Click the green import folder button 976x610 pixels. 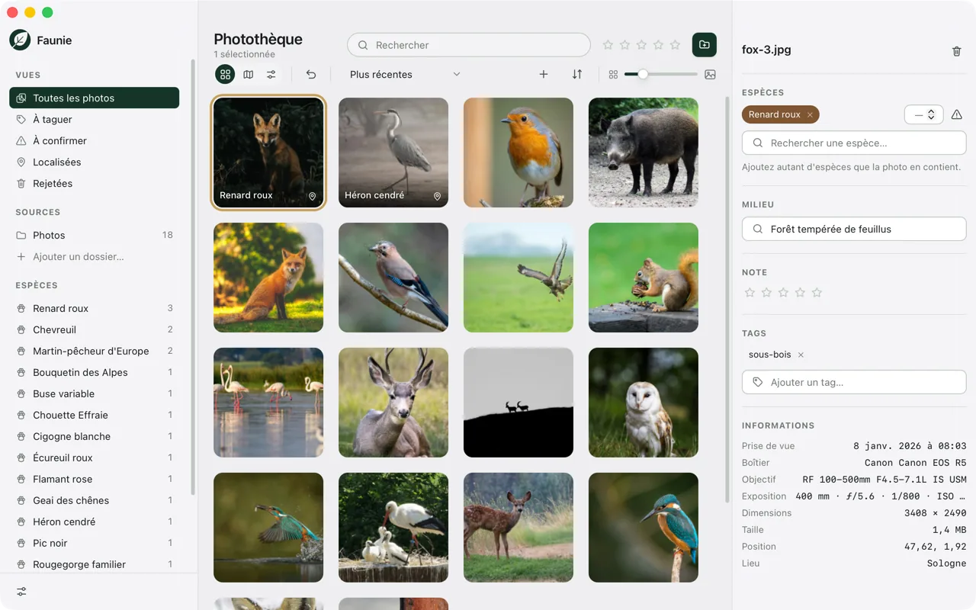click(705, 45)
